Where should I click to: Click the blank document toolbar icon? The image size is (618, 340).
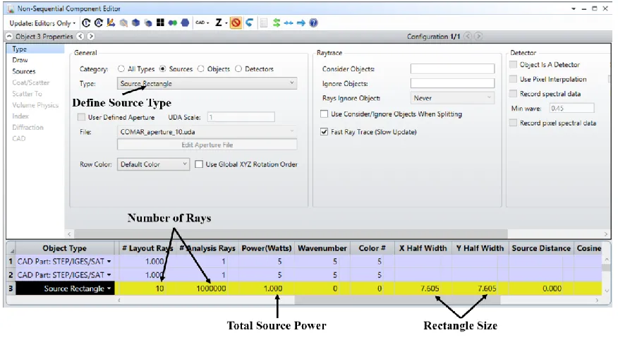(x=264, y=23)
